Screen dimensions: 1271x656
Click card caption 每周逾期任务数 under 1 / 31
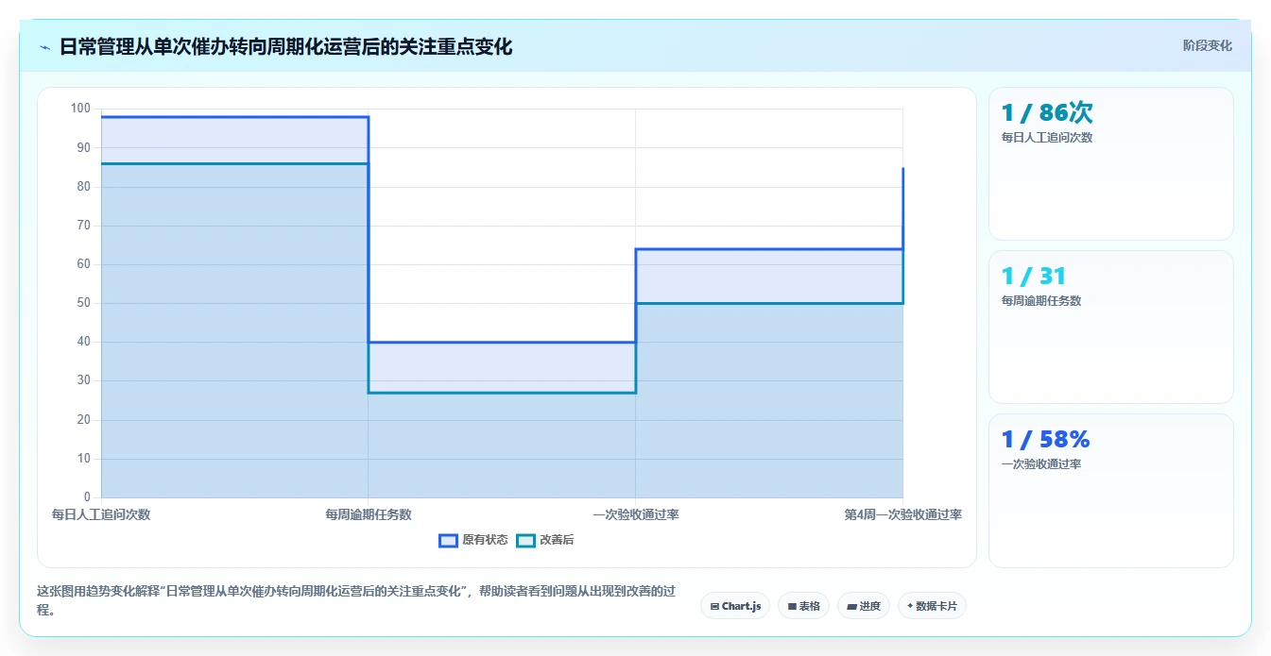(1041, 301)
